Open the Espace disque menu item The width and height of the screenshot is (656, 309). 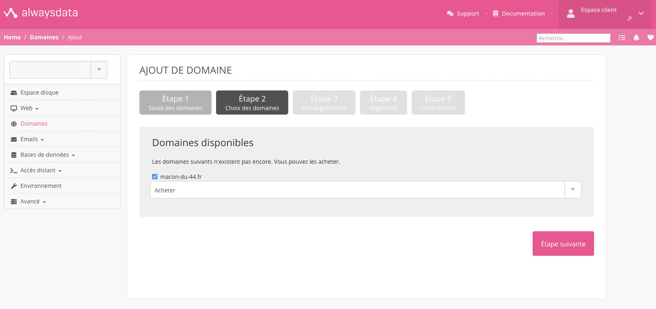coord(62,92)
